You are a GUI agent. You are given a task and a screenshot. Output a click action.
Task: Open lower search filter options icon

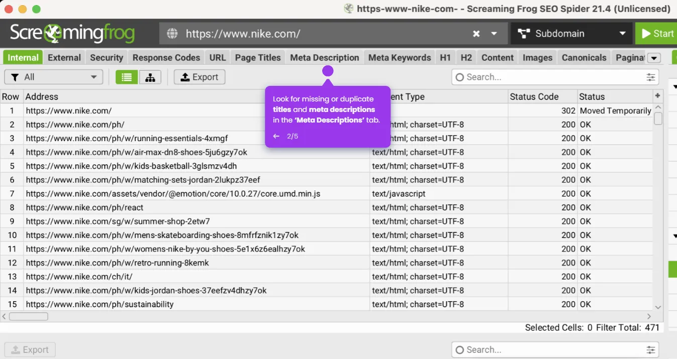tap(651, 349)
